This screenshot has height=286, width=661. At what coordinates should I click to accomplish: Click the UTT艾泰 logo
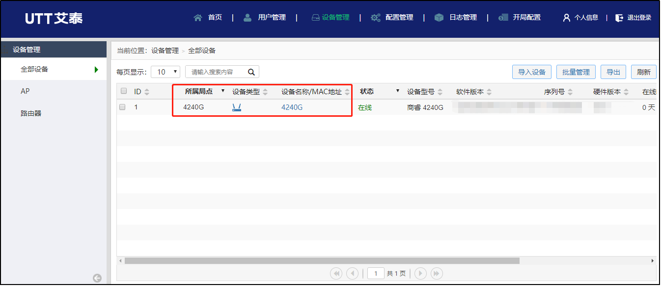coord(54,19)
